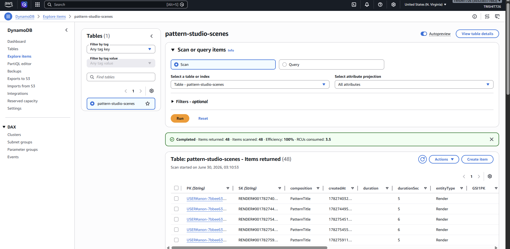Open Backups in the side navigation
The image size is (510, 249).
(14, 71)
